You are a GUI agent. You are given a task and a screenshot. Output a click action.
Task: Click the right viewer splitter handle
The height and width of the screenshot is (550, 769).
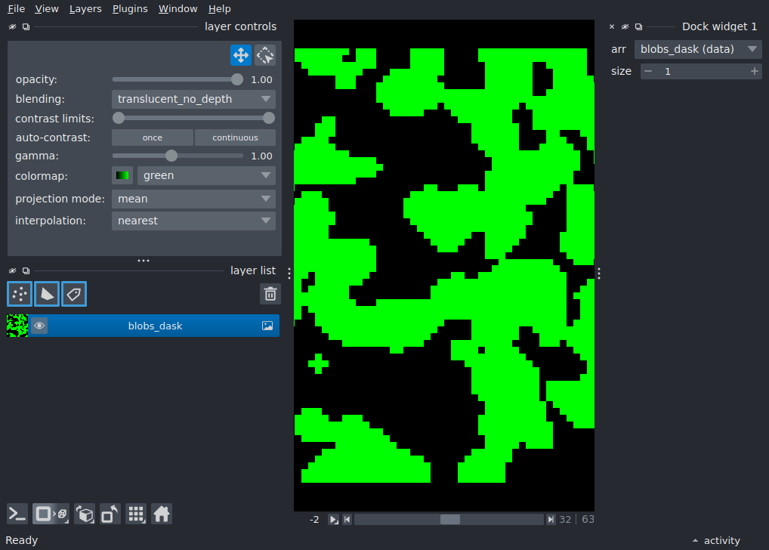pos(599,273)
